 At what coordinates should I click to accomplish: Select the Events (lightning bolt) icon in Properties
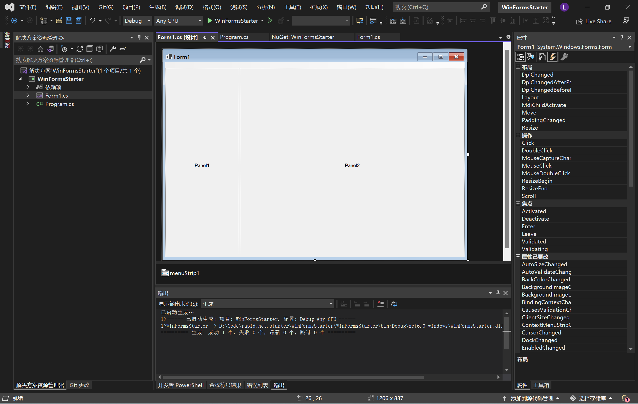[552, 57]
